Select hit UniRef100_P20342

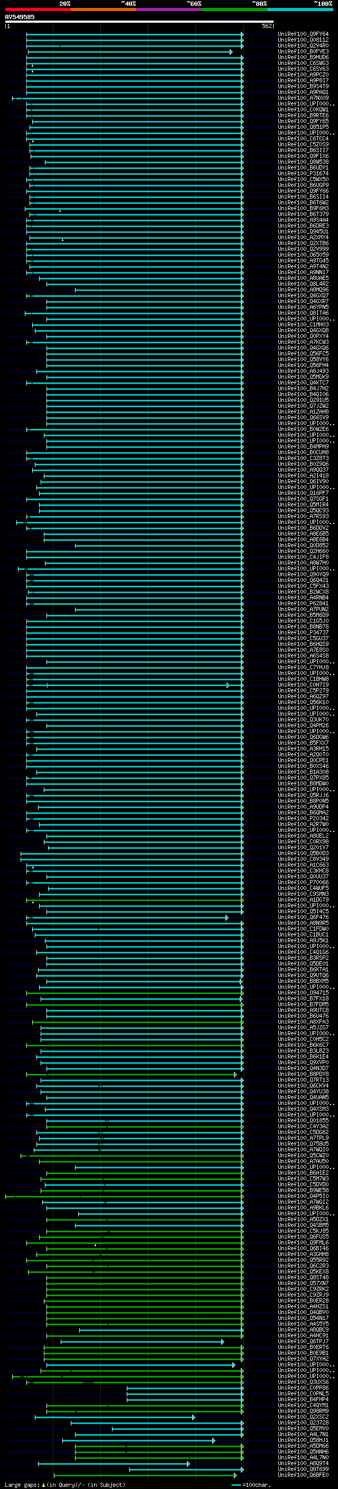[x=303, y=819]
